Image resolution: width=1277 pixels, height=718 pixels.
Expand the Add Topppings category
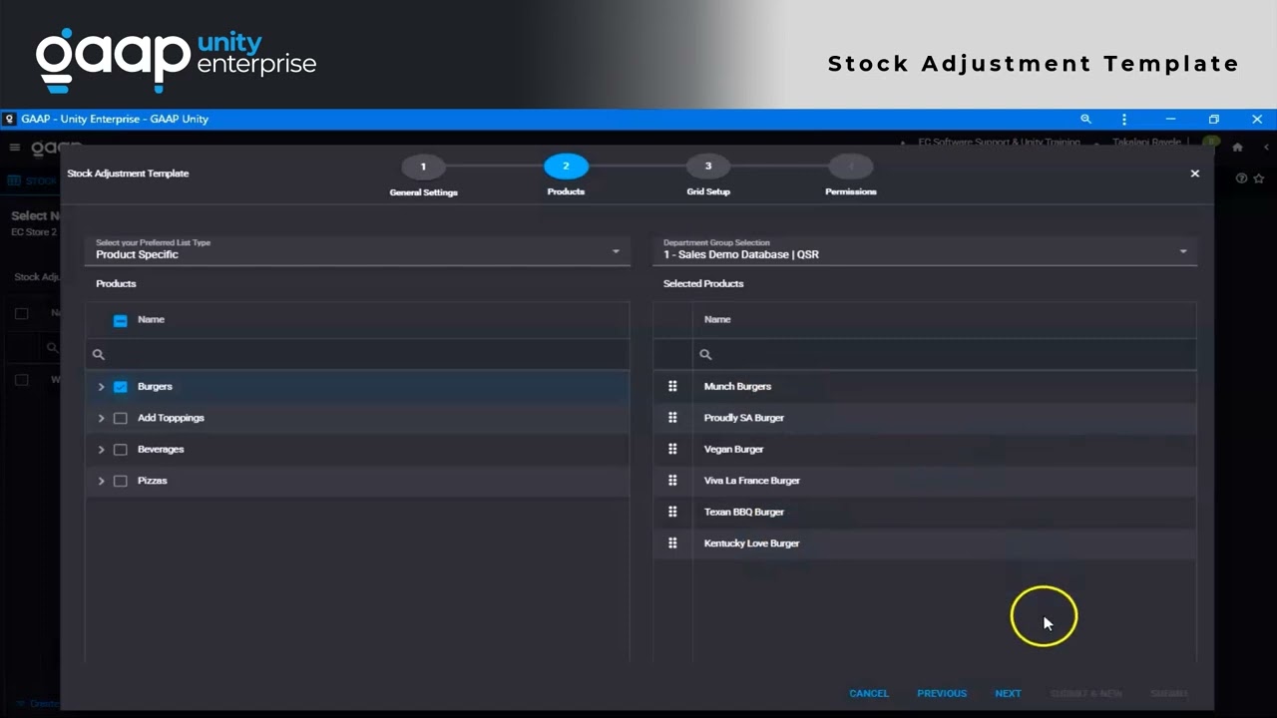click(101, 418)
